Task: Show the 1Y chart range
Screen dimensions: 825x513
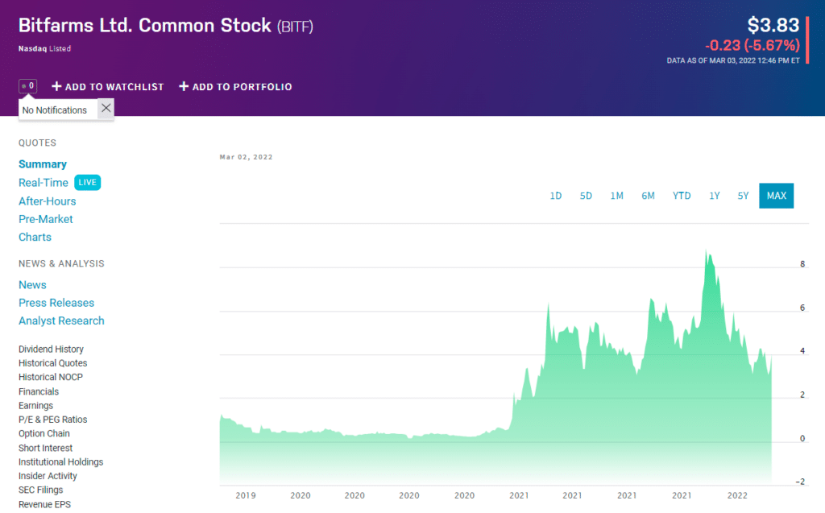Action: click(714, 196)
